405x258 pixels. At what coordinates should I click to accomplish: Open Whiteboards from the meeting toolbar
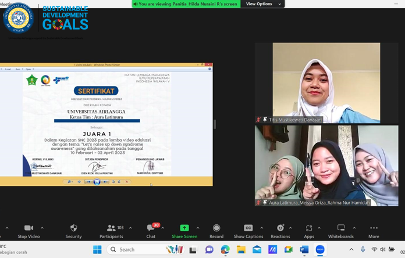click(x=340, y=228)
